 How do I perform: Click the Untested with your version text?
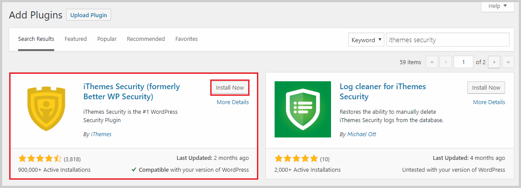(454, 170)
